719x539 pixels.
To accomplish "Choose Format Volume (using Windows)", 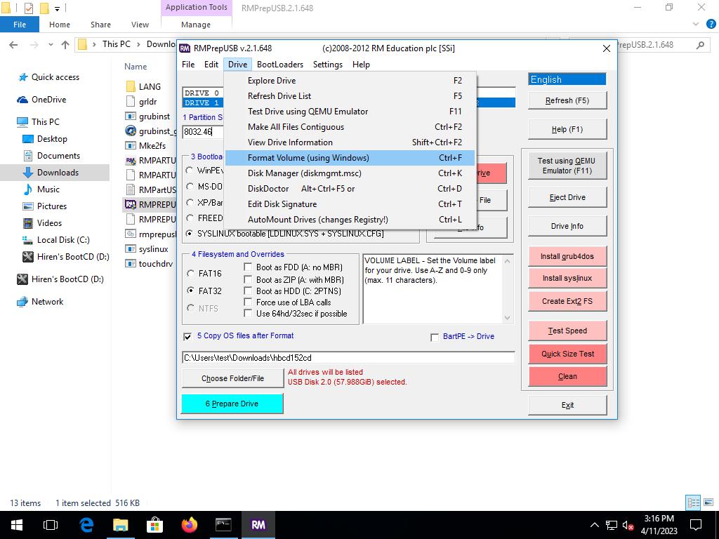I will click(x=308, y=158).
